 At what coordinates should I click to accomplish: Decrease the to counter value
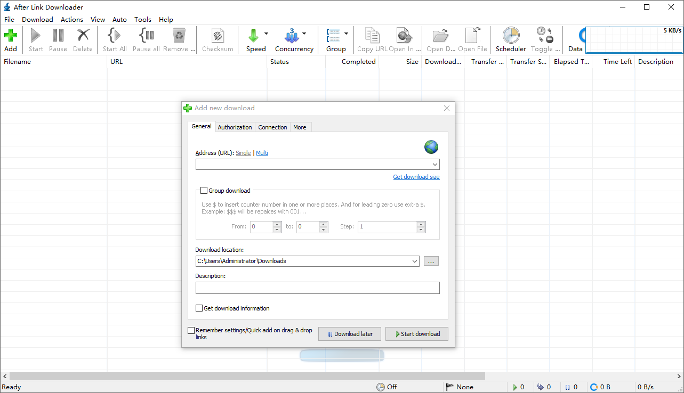(x=324, y=230)
